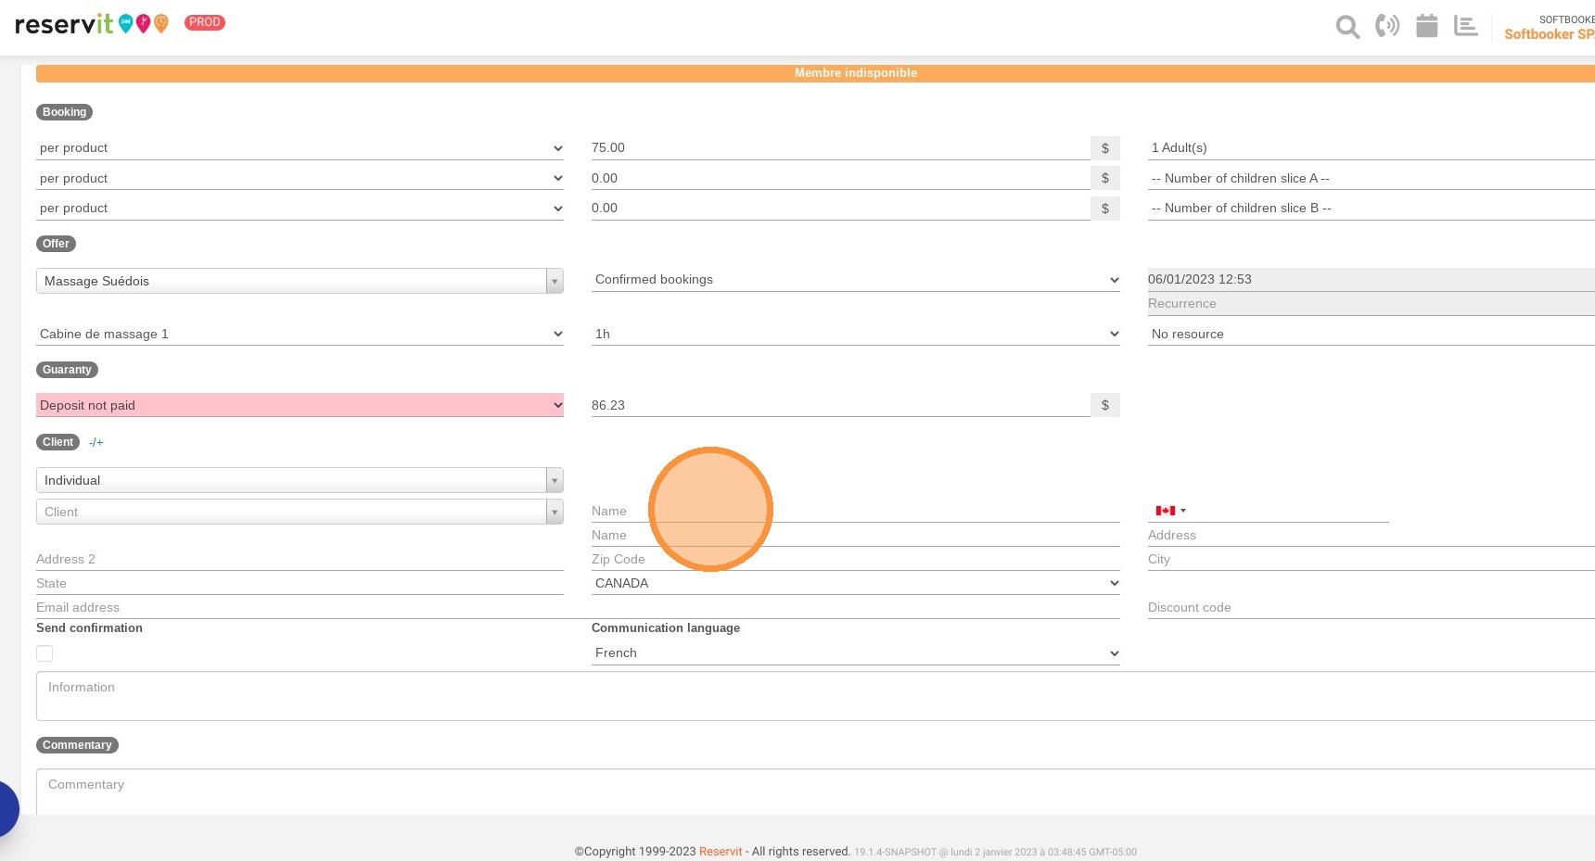The image size is (1595, 861).
Task: Click the Softbooker account name in header
Action: click(1549, 34)
